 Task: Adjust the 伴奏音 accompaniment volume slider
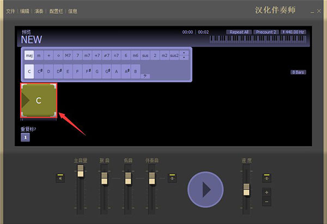click(x=152, y=178)
